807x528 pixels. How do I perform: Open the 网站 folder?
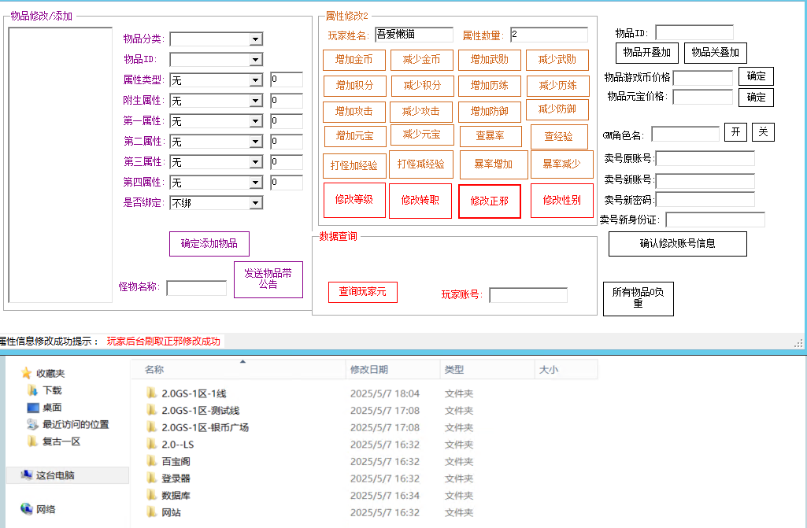pos(171,513)
